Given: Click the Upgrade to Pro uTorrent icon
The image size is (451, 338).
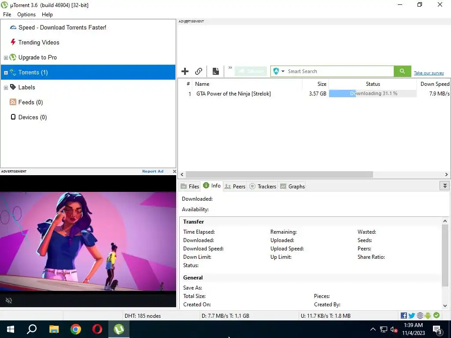Looking at the screenshot, I should tap(13, 57).
